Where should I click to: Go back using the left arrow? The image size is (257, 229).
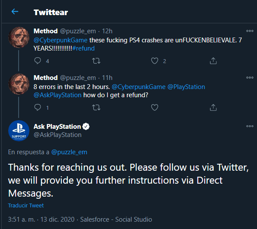pyautogui.click(x=15, y=12)
